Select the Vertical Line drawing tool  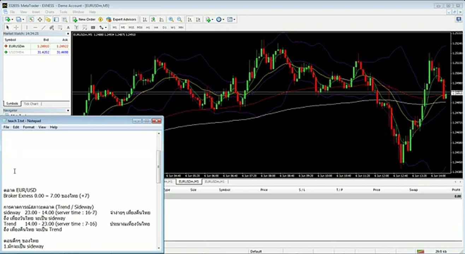[27, 27]
